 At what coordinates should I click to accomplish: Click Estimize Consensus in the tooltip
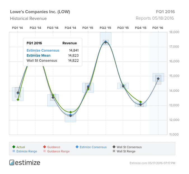pos(43,51)
